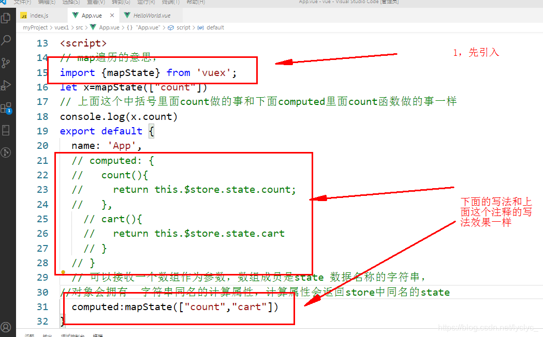Image resolution: width=543 pixels, height=337 pixels.
Task: Expand the App.vue file breadcrumb
Action: pyautogui.click(x=109, y=27)
